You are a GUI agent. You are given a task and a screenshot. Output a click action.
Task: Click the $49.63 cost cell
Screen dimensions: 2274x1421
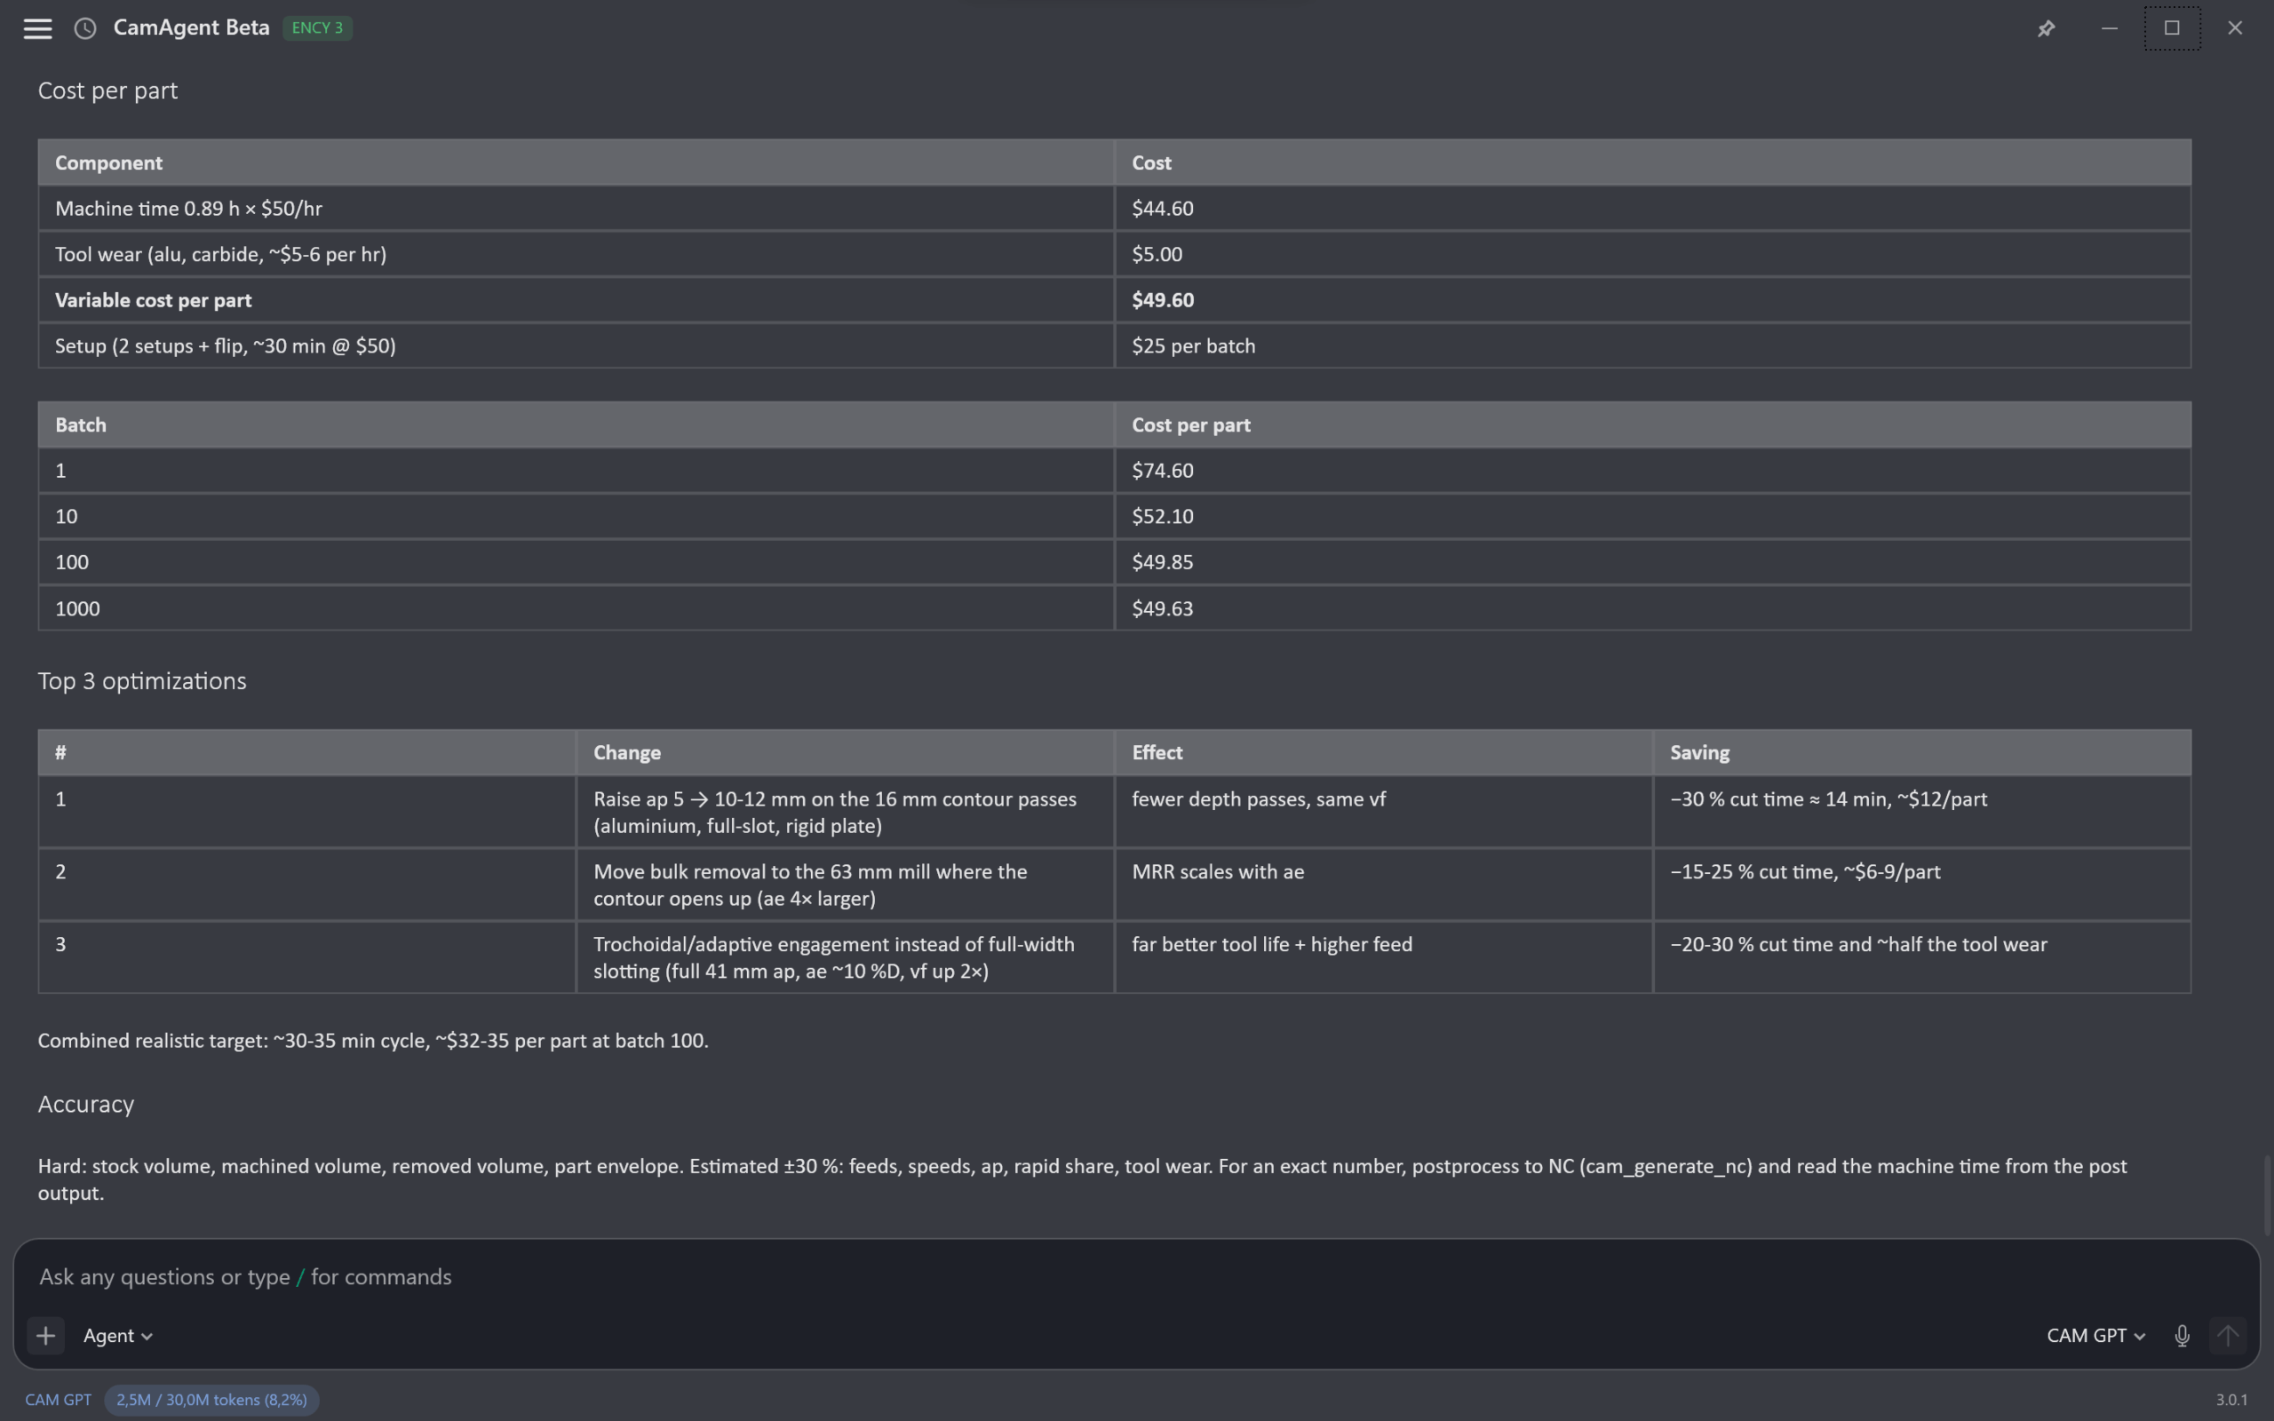coord(1652,608)
